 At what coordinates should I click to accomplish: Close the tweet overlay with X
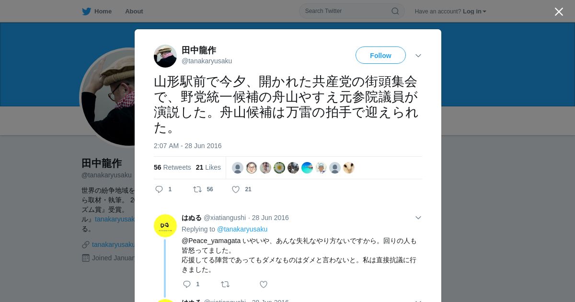(x=559, y=12)
